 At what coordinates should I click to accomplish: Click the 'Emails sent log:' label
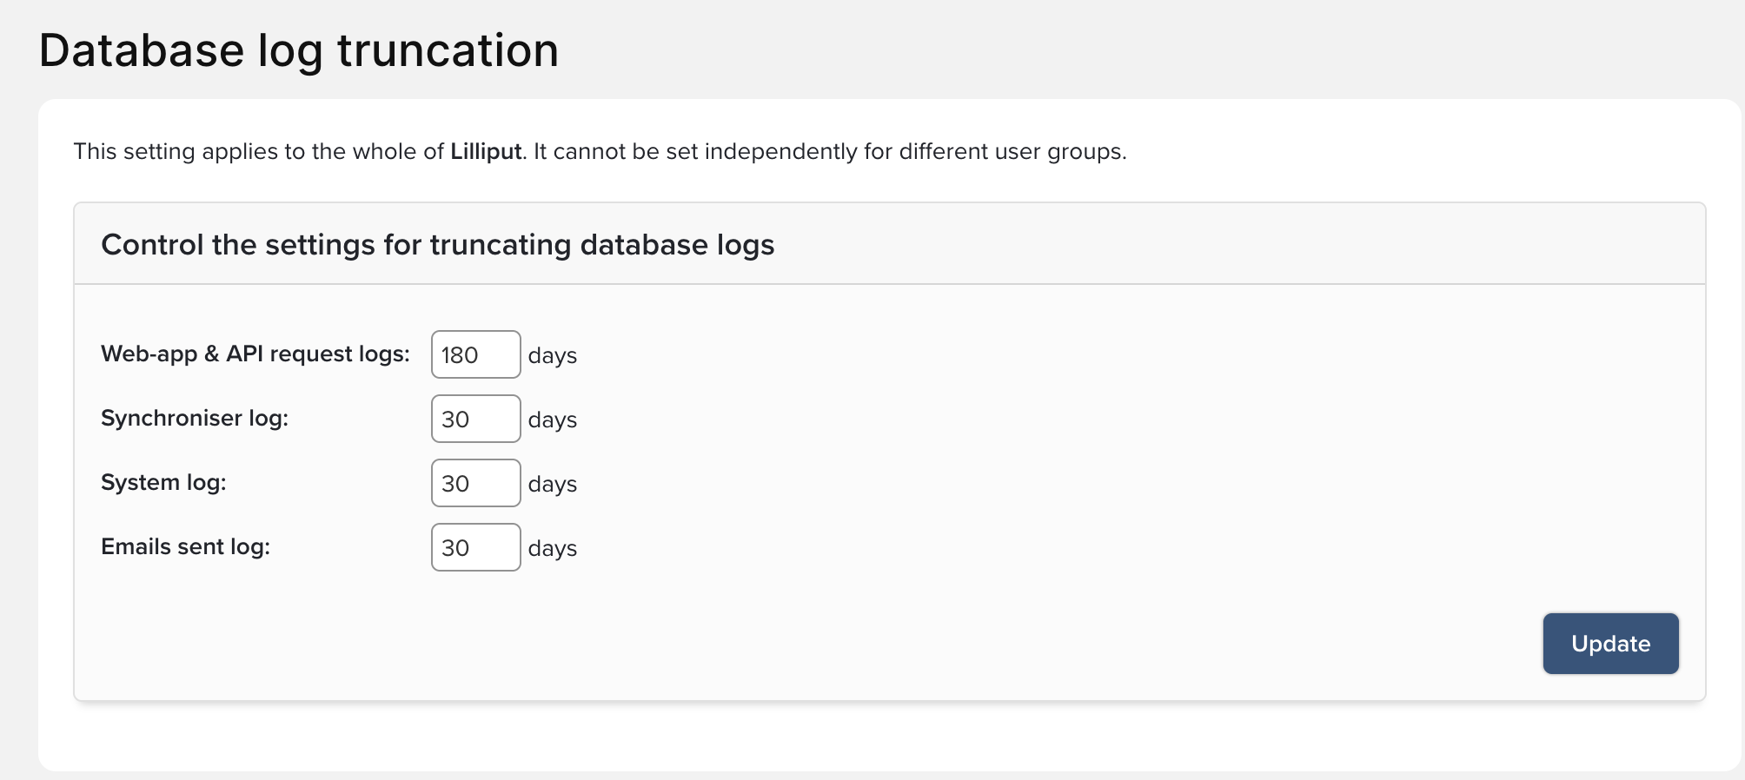185,547
